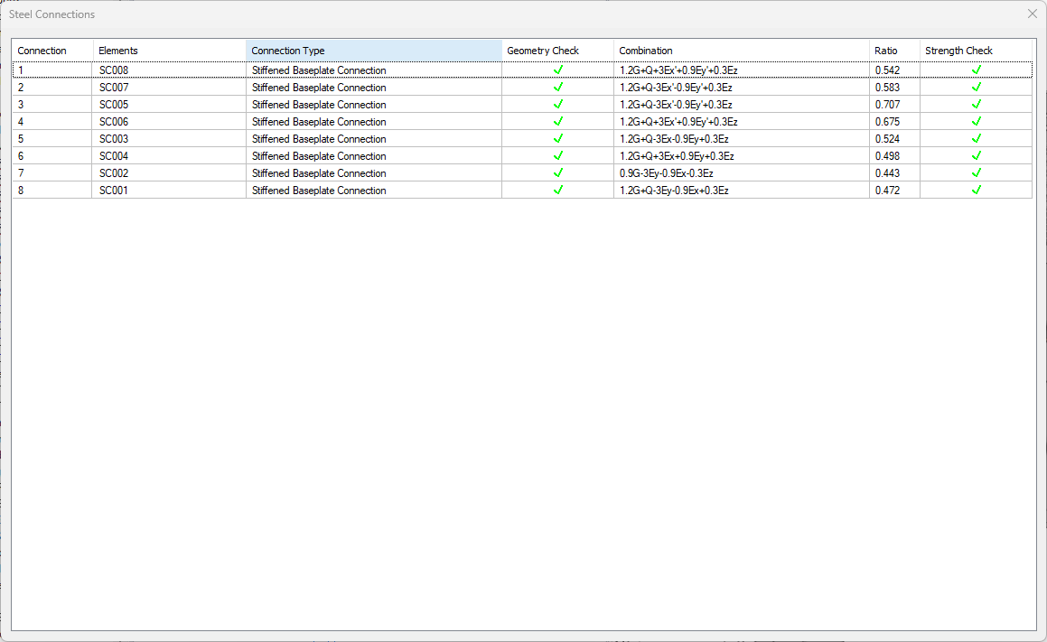1047x642 pixels.
Task: Select ratio value 0.583
Action: (894, 88)
